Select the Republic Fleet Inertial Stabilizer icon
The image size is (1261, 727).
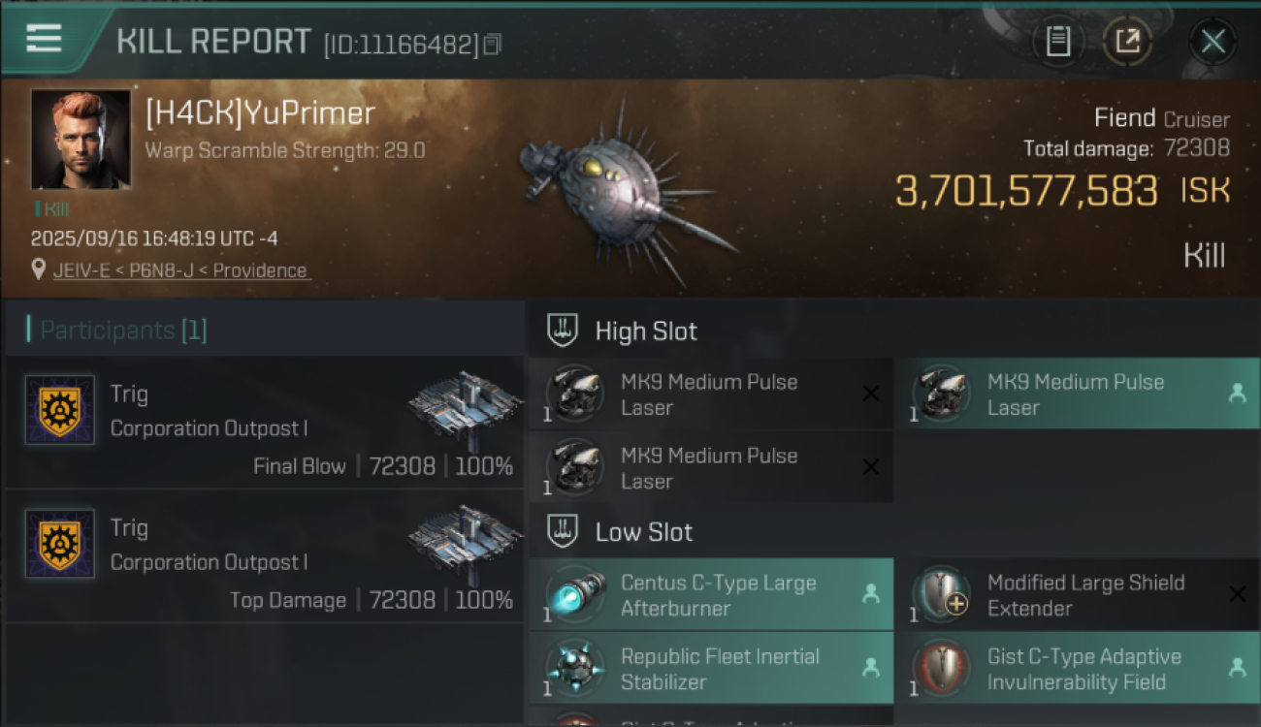click(575, 669)
